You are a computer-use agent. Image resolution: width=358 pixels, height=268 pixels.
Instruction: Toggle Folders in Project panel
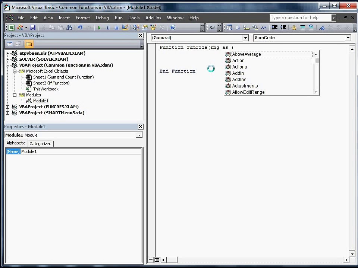point(29,44)
